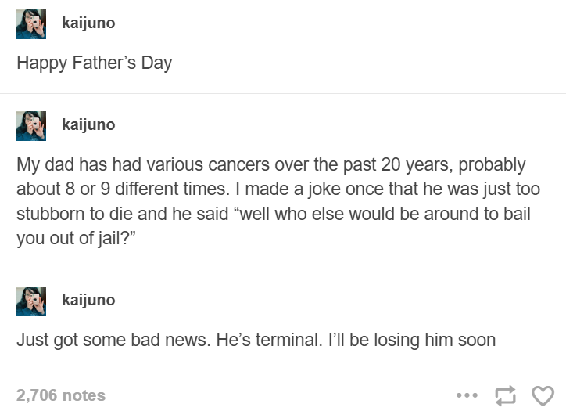Click the "Happy Father's Day" text
The width and height of the screenshot is (566, 411).
(x=95, y=63)
